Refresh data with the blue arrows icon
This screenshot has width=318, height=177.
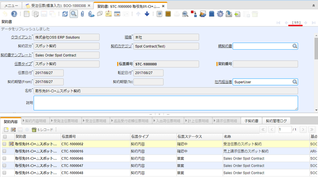tap(65, 14)
